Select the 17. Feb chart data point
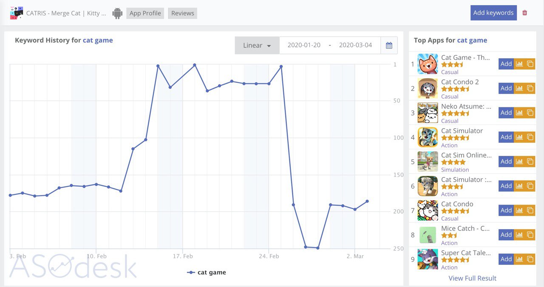The height and width of the screenshot is (287, 544). [x=182, y=76]
